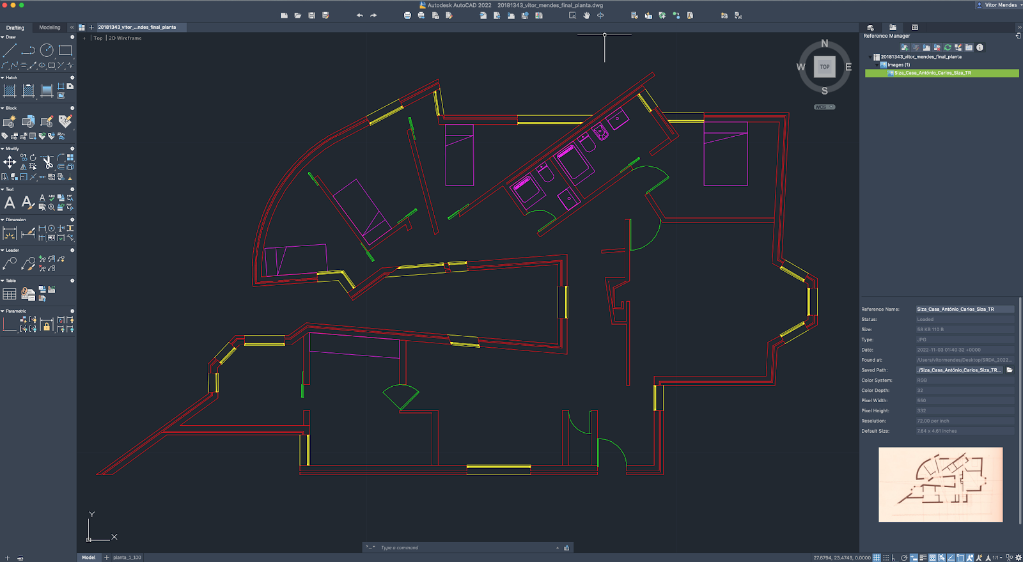Open the WCS coordinate system dropdown
The image size is (1023, 562).
coord(825,107)
